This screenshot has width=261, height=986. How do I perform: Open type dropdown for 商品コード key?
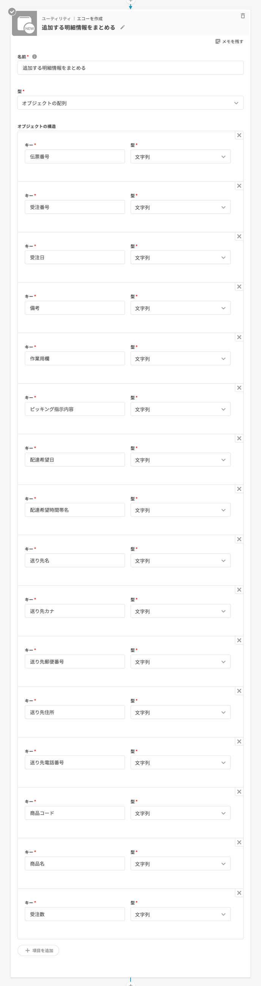click(x=181, y=813)
